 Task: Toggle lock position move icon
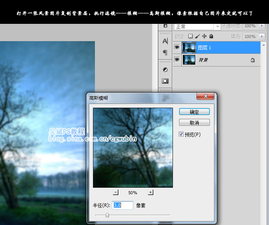pyautogui.click(x=204, y=36)
